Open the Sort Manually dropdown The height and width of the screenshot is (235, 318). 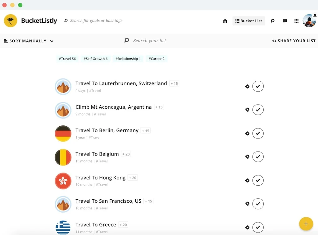[29, 41]
